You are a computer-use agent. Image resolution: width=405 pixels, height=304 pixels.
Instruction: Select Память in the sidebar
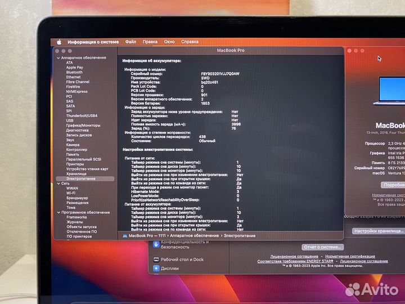click(x=73, y=155)
